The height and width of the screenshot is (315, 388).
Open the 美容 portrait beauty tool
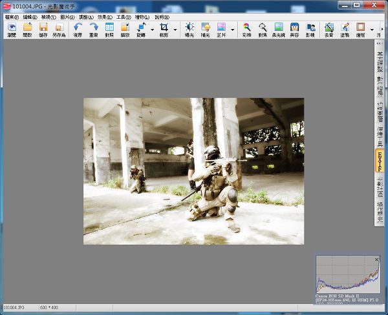tap(294, 30)
